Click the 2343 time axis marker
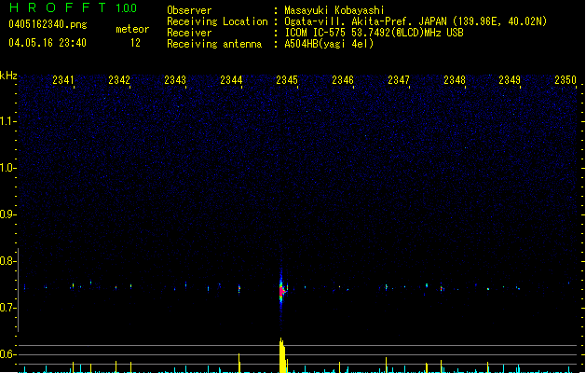The image size is (586, 373). tap(175, 80)
